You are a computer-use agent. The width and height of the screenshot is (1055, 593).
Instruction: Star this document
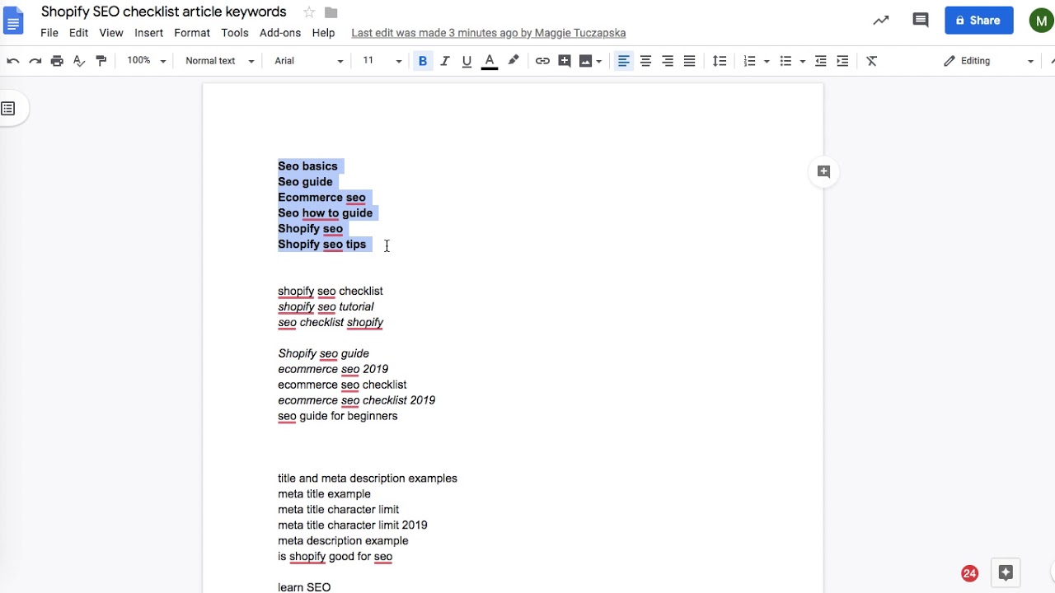click(x=309, y=12)
